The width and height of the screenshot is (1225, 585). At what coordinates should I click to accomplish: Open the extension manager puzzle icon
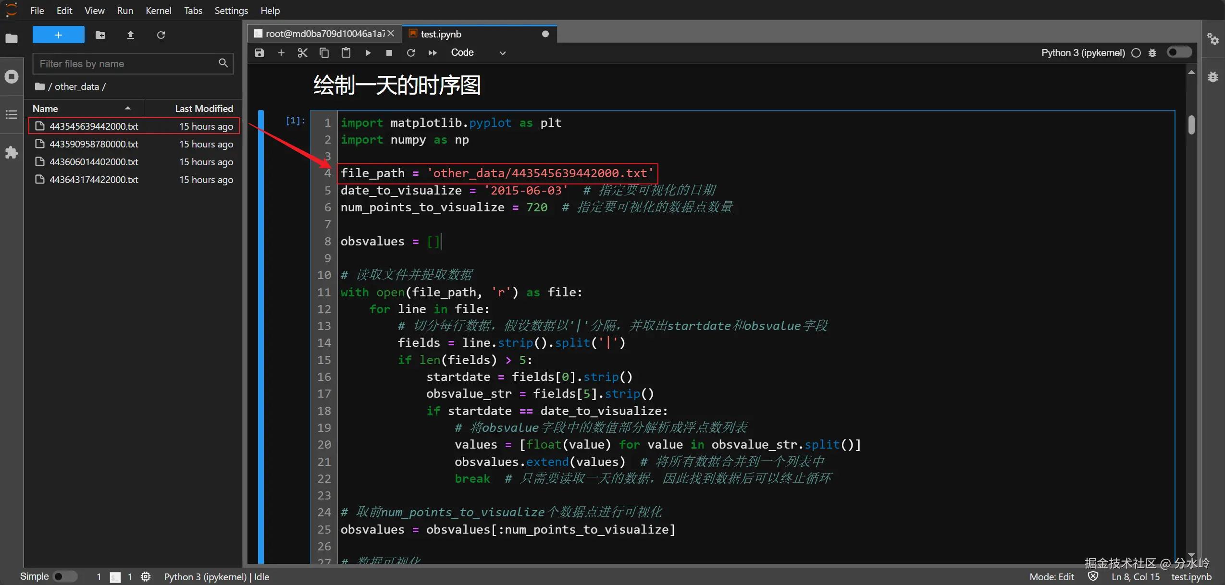coord(12,153)
